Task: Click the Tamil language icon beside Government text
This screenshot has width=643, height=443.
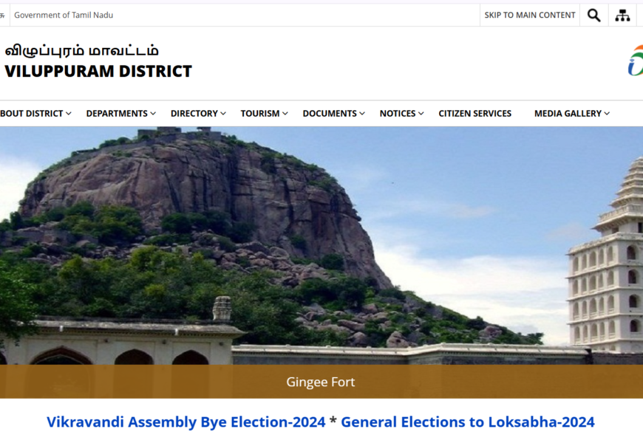Action: (x=2, y=16)
